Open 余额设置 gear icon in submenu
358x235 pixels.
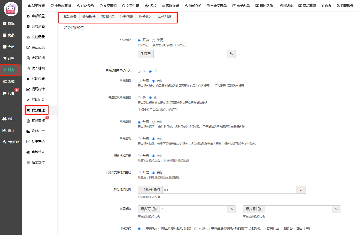28,16
